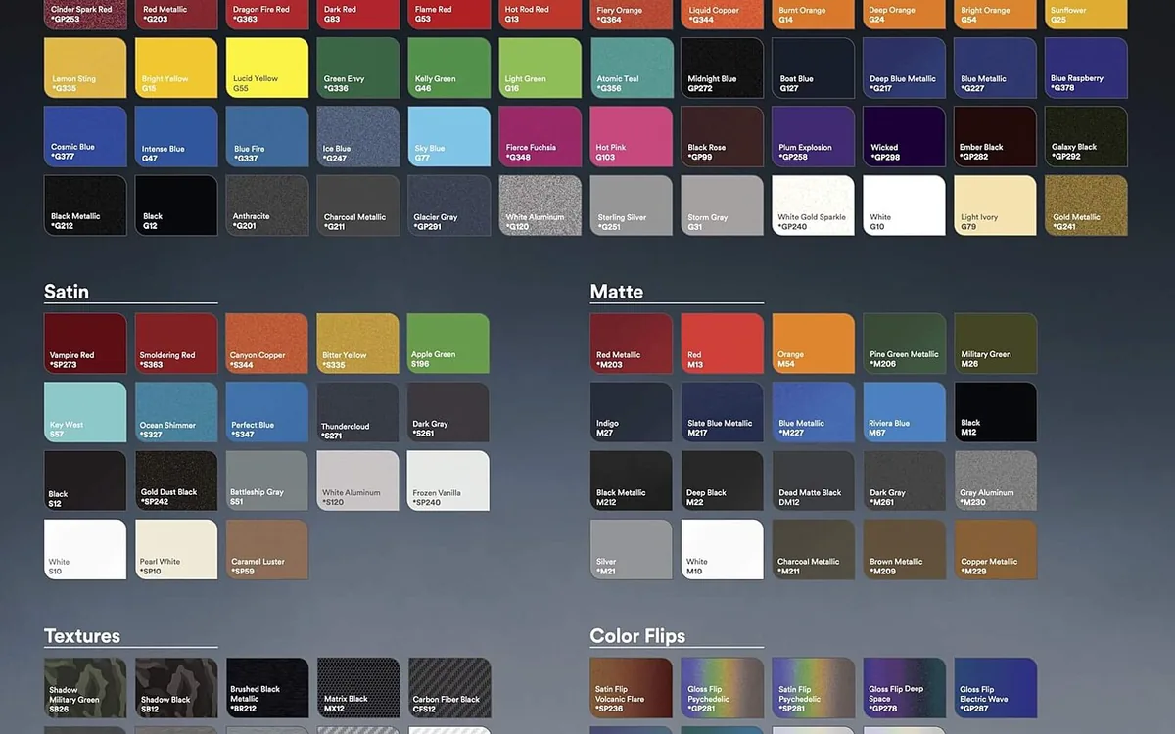Screen dimensions: 1175x734
Task: Click the Plum Explosion swatch
Action: 814,137
